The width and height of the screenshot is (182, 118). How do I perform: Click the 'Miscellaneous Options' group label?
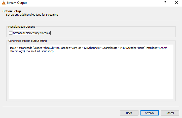point(22,27)
